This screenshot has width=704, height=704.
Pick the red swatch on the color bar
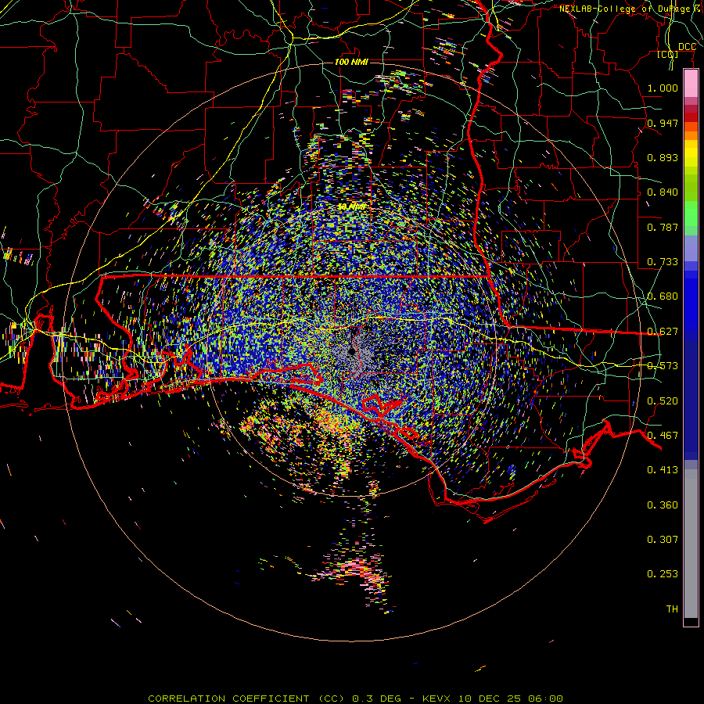click(x=691, y=117)
